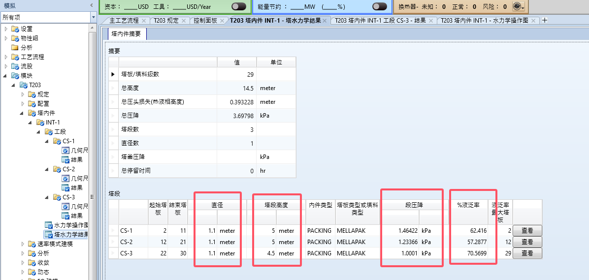The image size is (589, 280).
Task: Click the 收敛 folder icon
Action: (x=32, y=263)
